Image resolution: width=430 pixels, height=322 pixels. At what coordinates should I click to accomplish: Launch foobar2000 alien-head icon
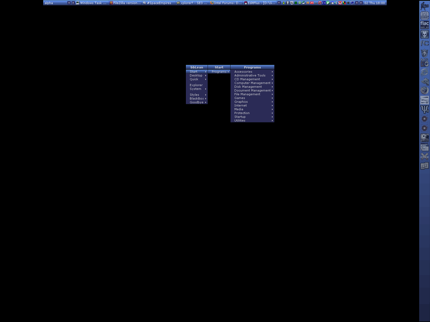(424, 34)
